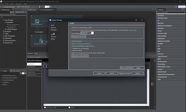
Task: Click the Generate CVE report button
Action: point(79,36)
